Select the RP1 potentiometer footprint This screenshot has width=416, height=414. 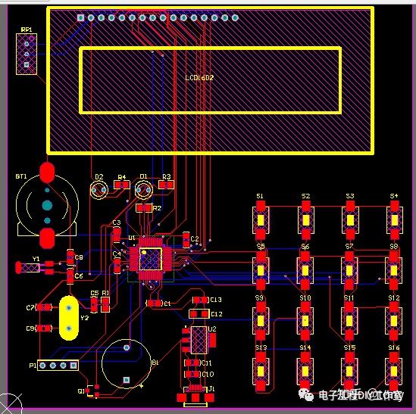click(27, 54)
